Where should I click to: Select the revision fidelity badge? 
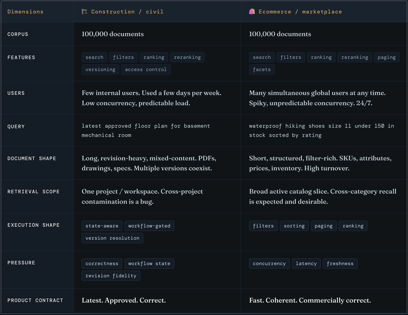tap(111, 276)
